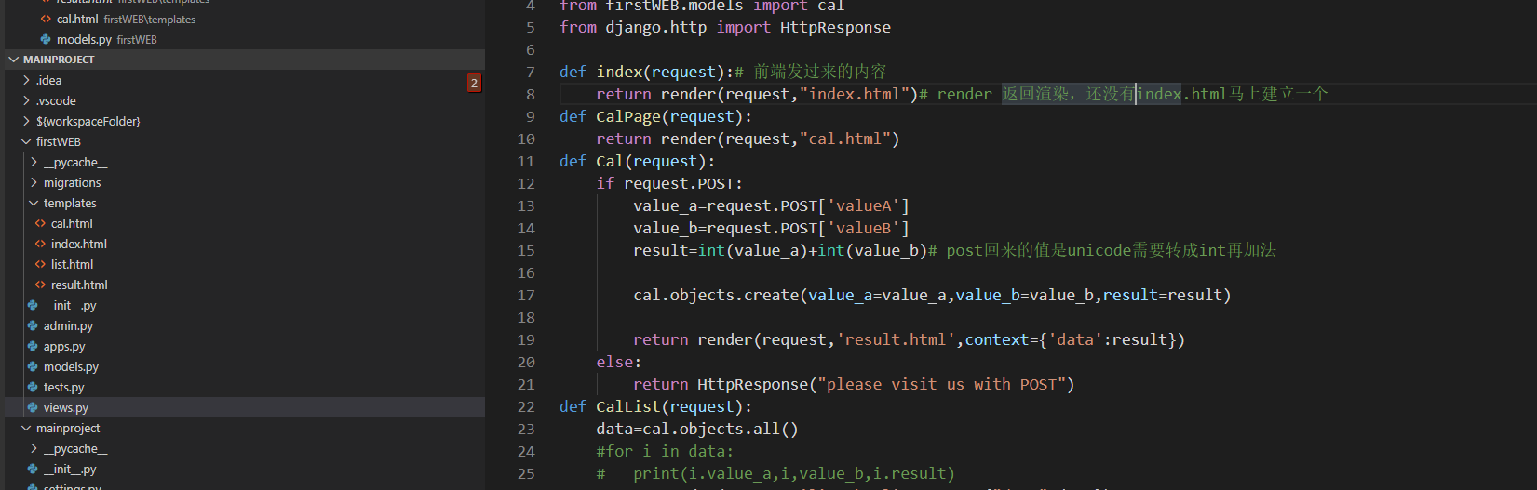Click the Python file icon beside admin.py
Viewport: 1537px width, 490px height.
point(33,326)
